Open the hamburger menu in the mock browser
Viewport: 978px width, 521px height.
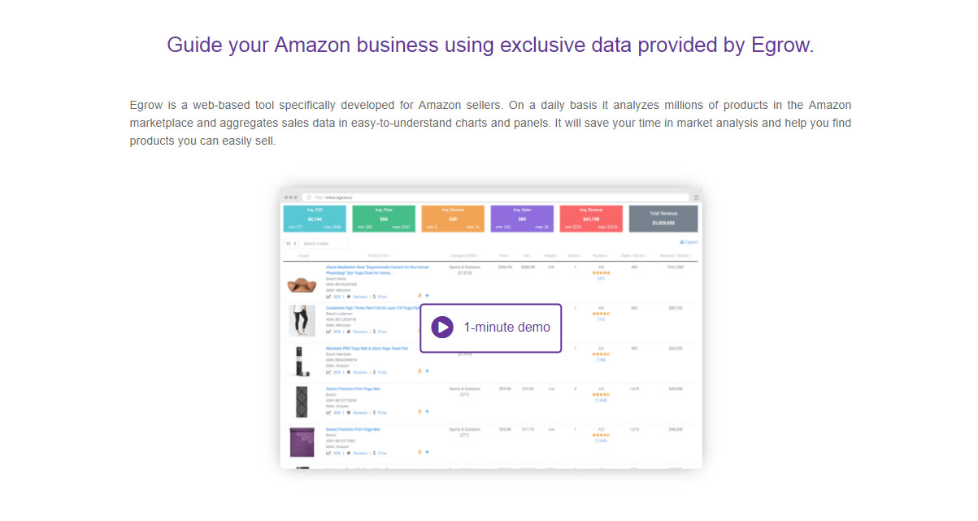click(696, 197)
